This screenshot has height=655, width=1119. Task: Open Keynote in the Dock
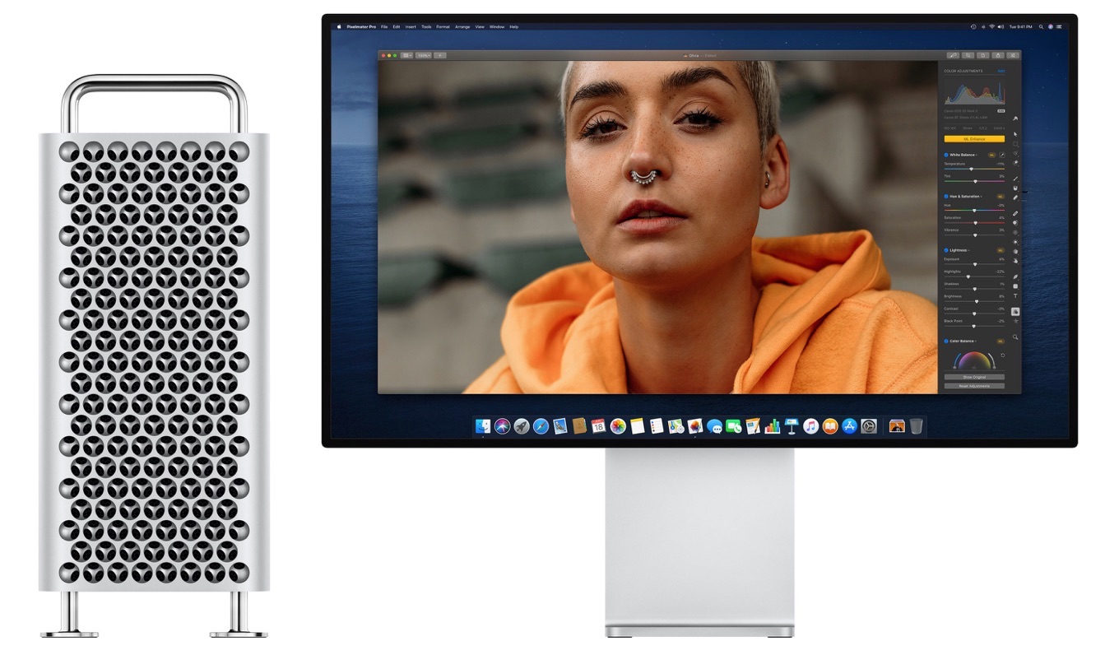coord(792,426)
